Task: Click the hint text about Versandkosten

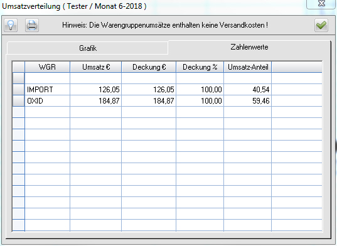Action: point(165,25)
